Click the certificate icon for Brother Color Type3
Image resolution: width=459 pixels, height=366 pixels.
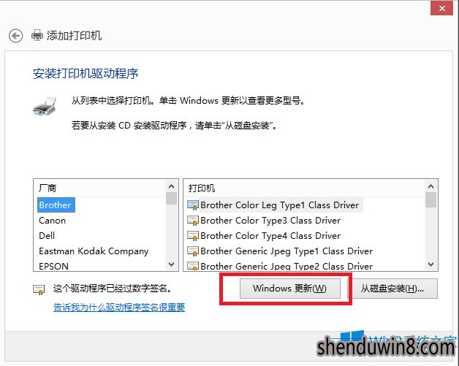tap(193, 221)
